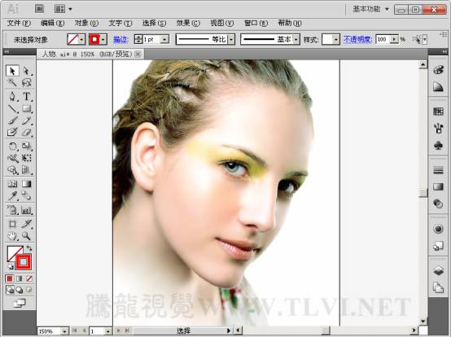Select the Hand tool

(12, 236)
